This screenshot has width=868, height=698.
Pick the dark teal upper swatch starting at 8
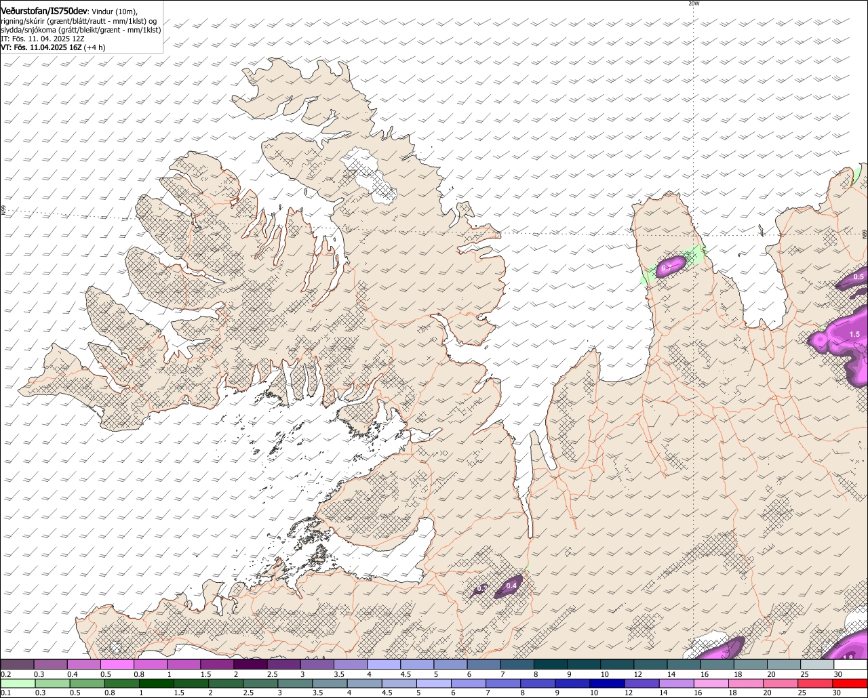[x=550, y=665]
